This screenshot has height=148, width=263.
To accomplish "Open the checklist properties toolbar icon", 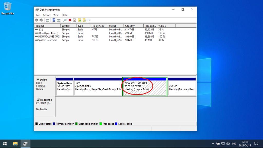I will click(89, 20).
